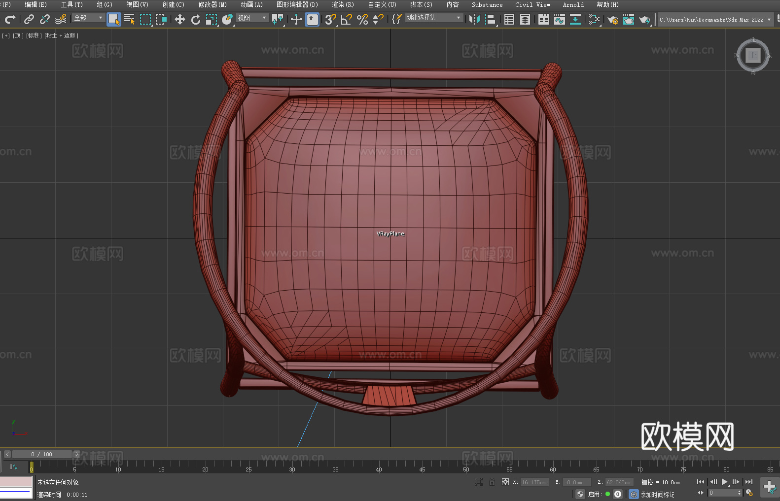Click Isolate Selection toggle icon
The image size is (780, 501).
tap(478, 482)
